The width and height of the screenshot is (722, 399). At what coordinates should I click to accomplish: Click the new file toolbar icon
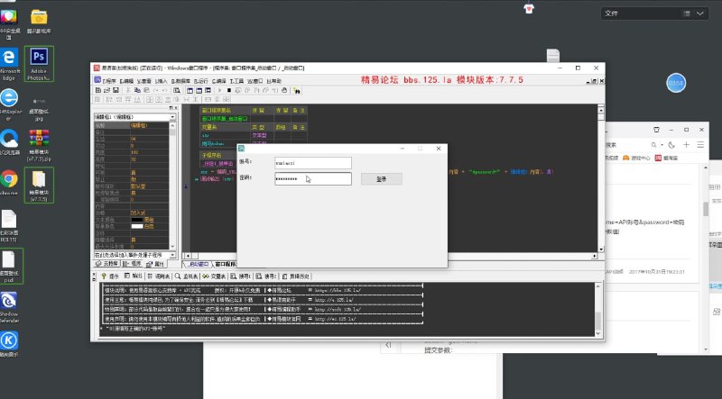pyautogui.click(x=97, y=91)
